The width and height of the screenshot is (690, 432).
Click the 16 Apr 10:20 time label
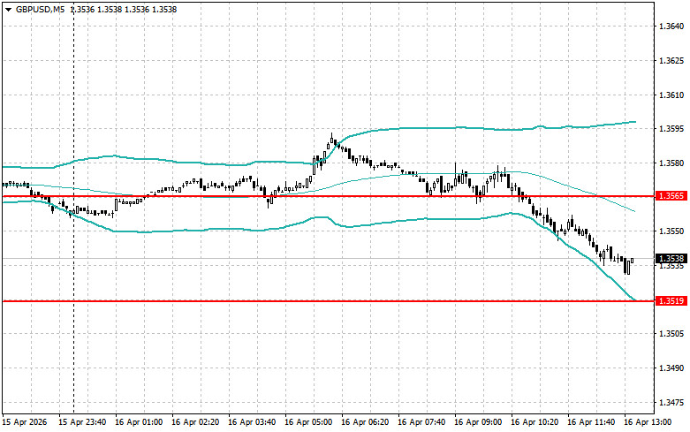535,422
